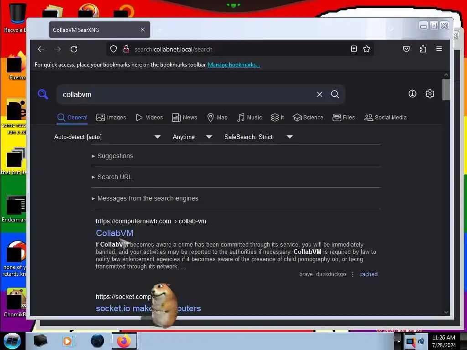Open the socket.io result title link

pos(148,309)
